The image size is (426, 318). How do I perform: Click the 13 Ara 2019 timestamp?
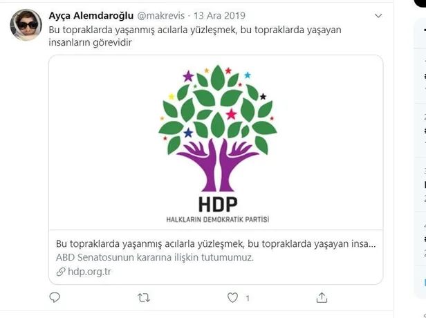[219, 16]
